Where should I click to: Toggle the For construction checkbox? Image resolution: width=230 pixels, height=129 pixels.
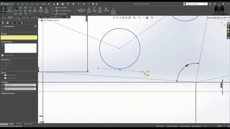pos(5,75)
